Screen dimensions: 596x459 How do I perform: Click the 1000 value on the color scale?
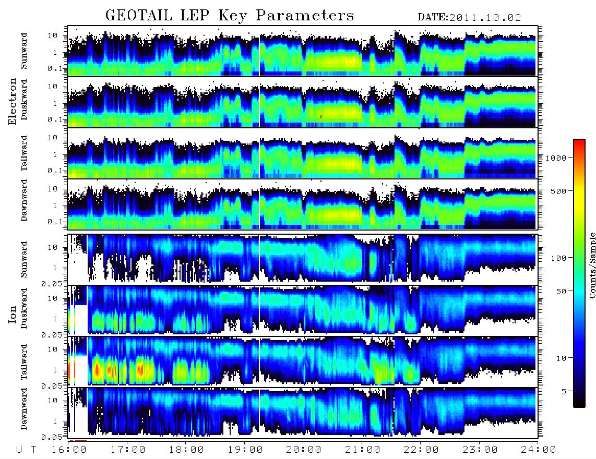coord(556,158)
